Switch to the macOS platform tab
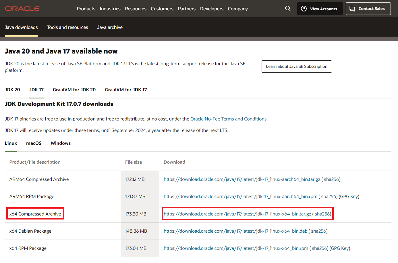 (x=34, y=143)
